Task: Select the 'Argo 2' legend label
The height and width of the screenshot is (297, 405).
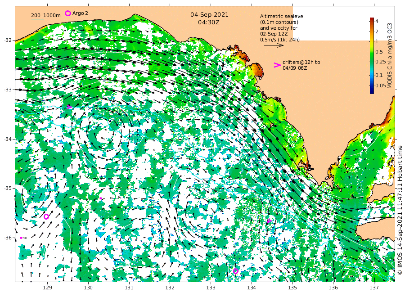Action: point(80,13)
